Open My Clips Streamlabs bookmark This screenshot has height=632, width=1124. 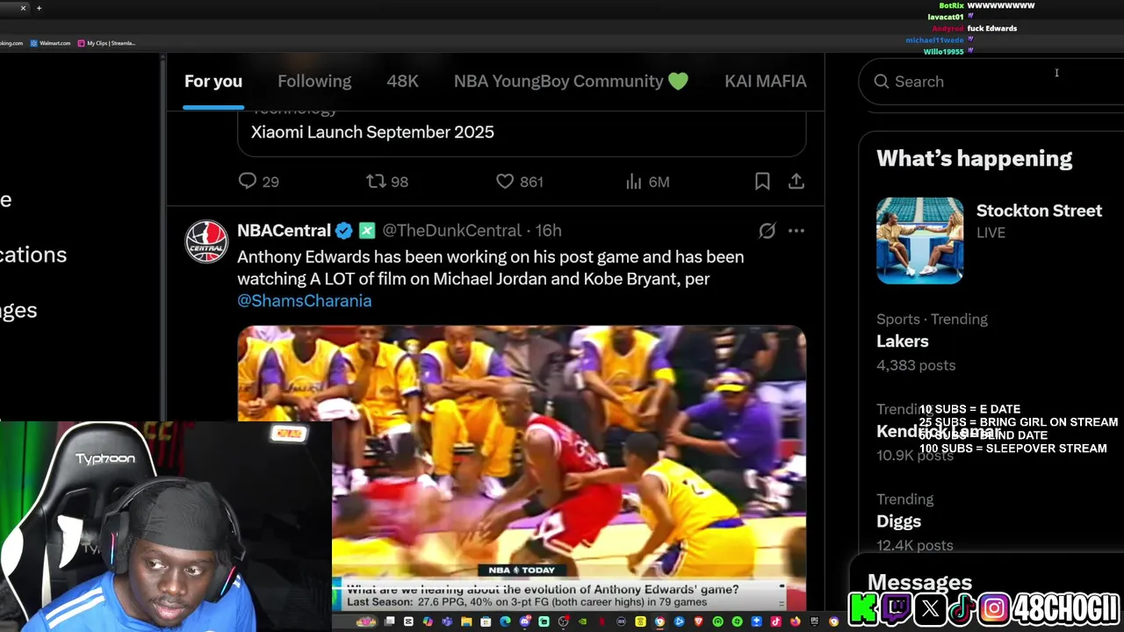pos(106,43)
